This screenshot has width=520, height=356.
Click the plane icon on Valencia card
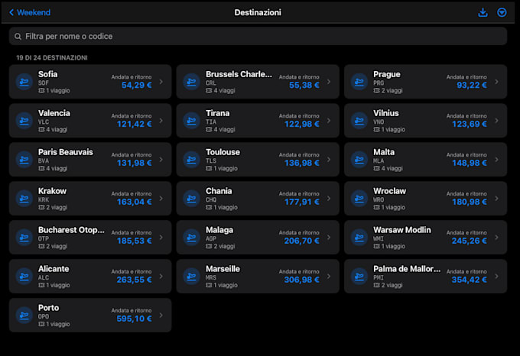point(24,121)
